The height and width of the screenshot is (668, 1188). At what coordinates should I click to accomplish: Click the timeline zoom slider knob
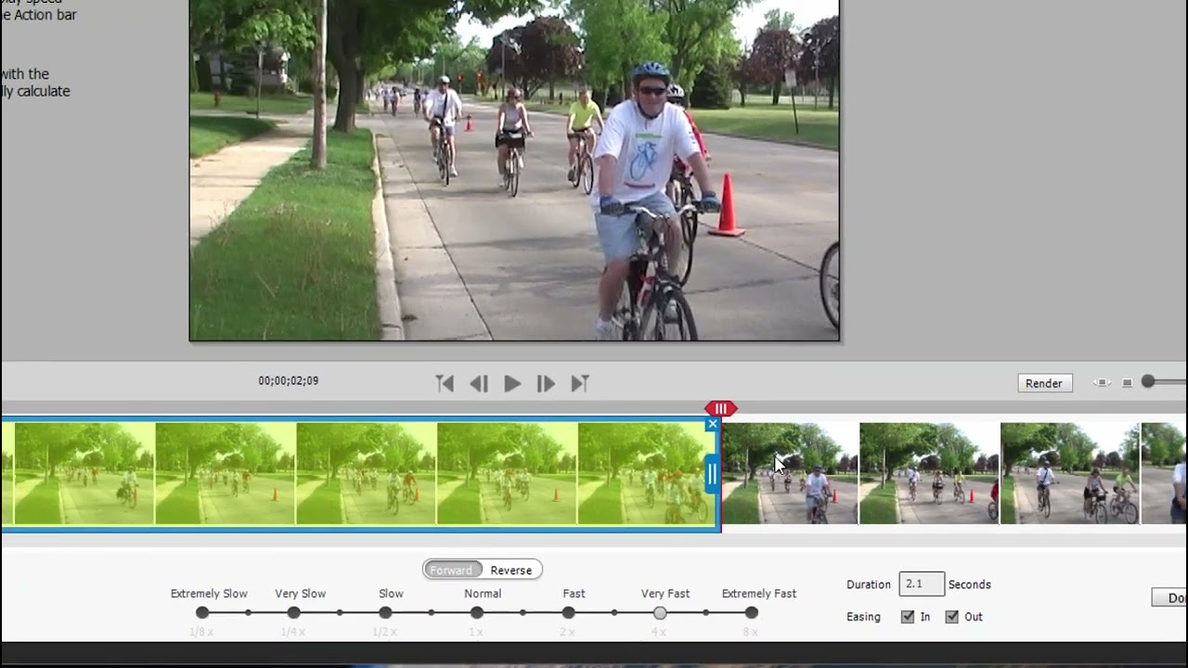pyautogui.click(x=1148, y=381)
